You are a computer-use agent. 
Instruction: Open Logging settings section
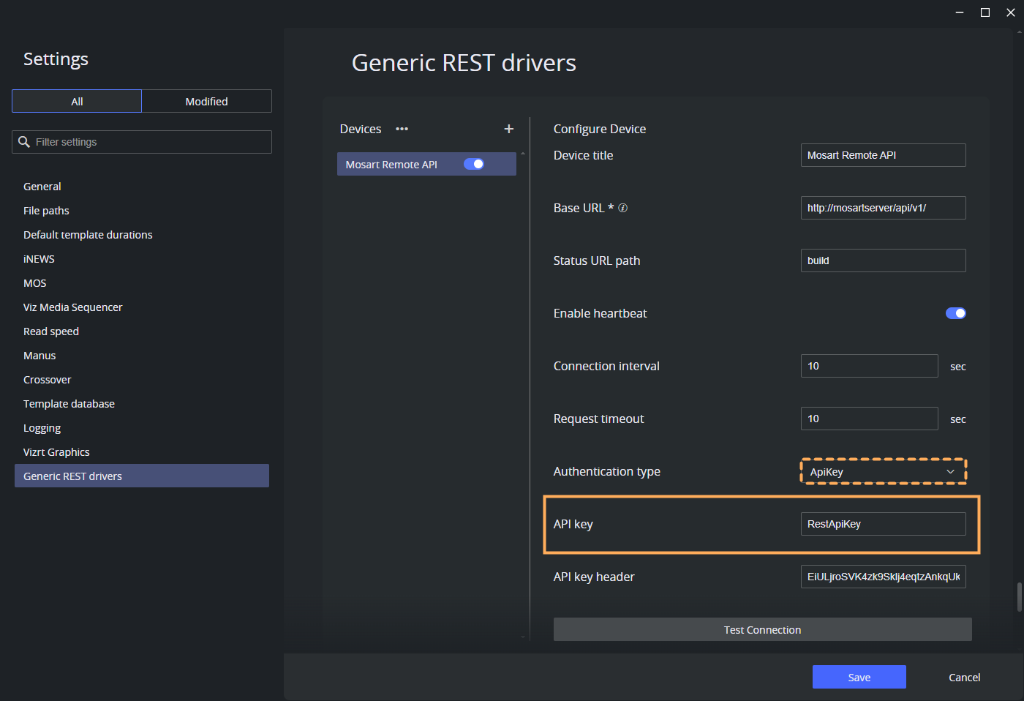[x=42, y=428]
